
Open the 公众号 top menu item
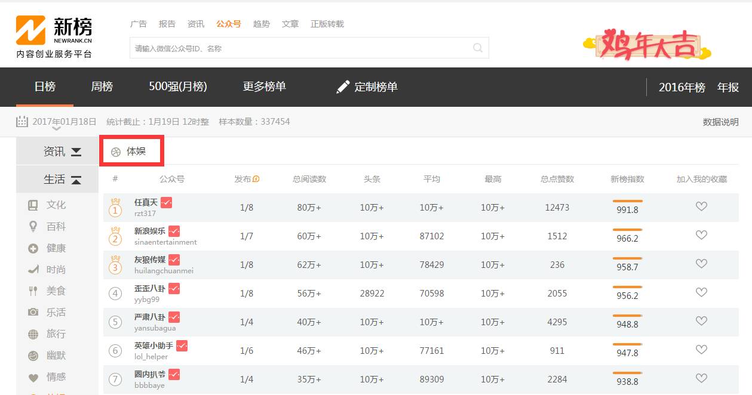229,24
